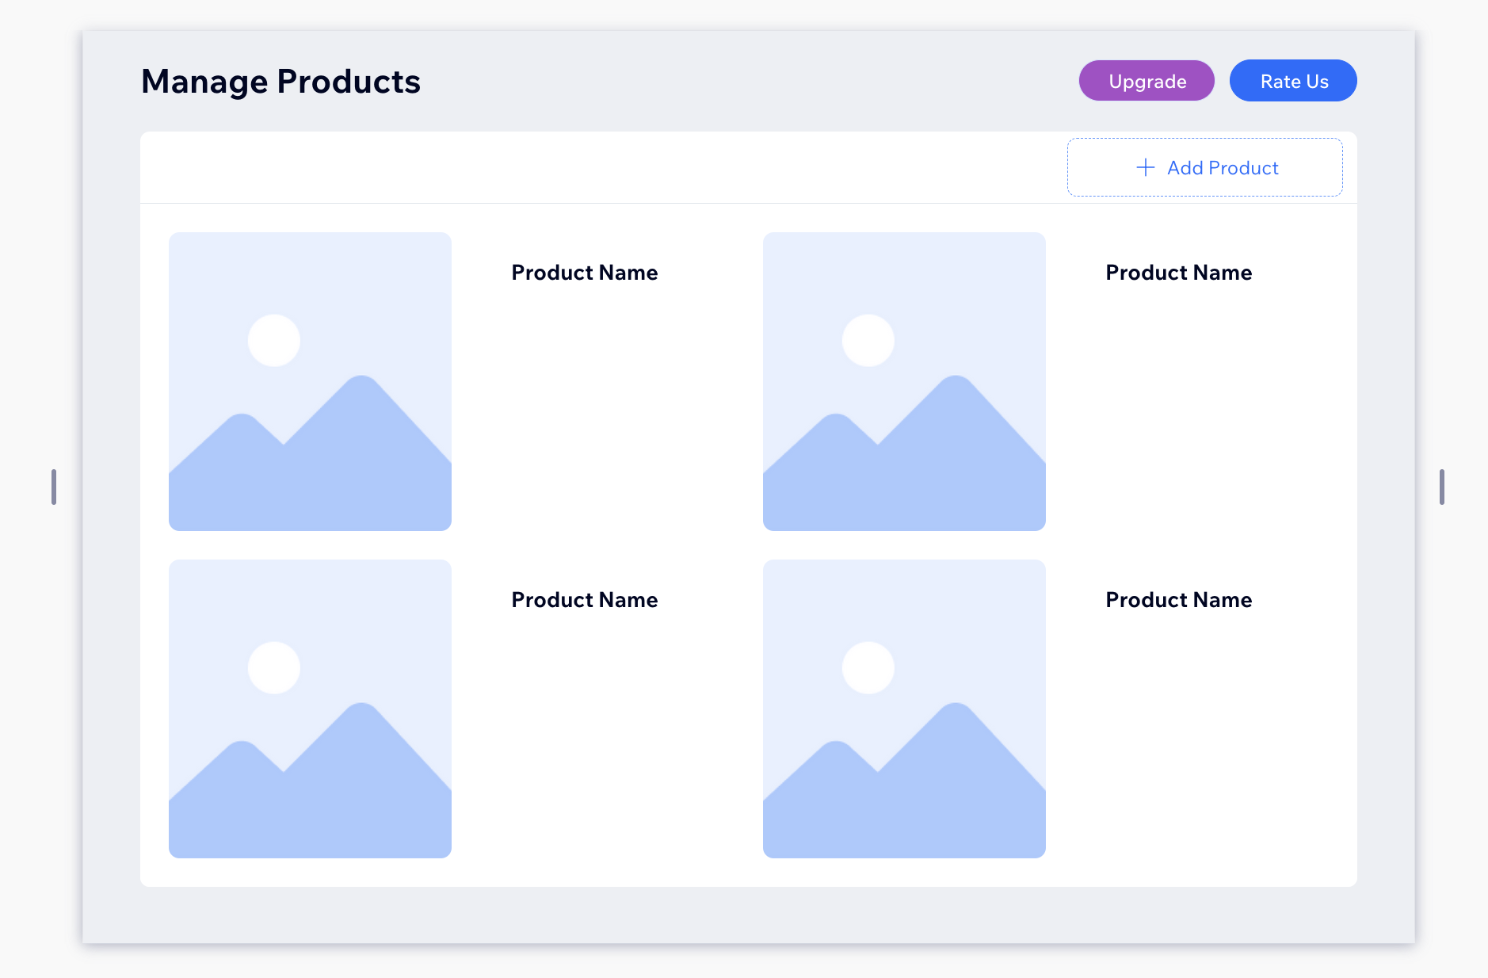Click the right edge resize handle

pyautogui.click(x=1442, y=487)
